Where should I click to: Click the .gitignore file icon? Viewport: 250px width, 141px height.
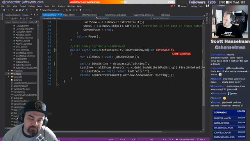coord(12,80)
